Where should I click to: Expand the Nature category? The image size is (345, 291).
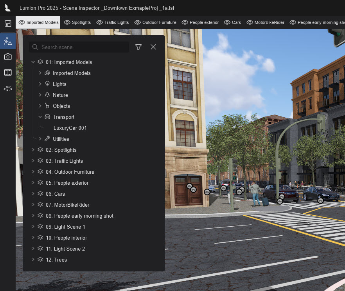[40, 95]
